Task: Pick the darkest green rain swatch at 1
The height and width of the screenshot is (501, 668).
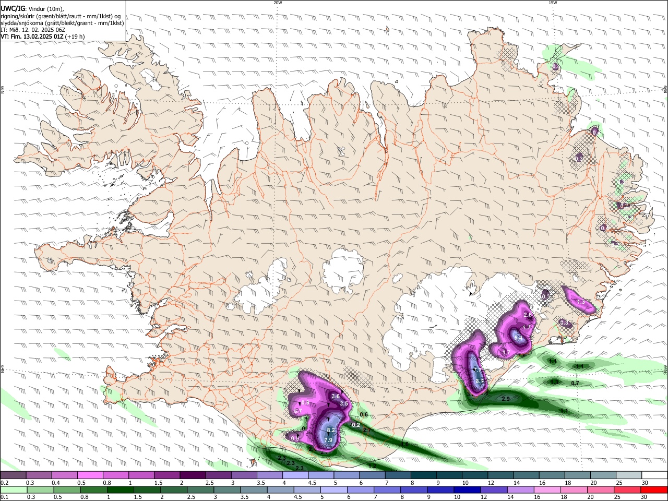Action: tap(120, 490)
